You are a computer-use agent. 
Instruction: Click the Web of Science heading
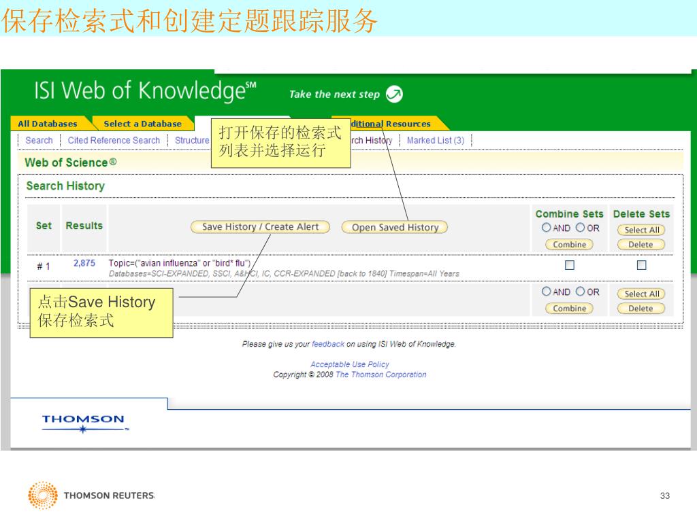point(71,162)
